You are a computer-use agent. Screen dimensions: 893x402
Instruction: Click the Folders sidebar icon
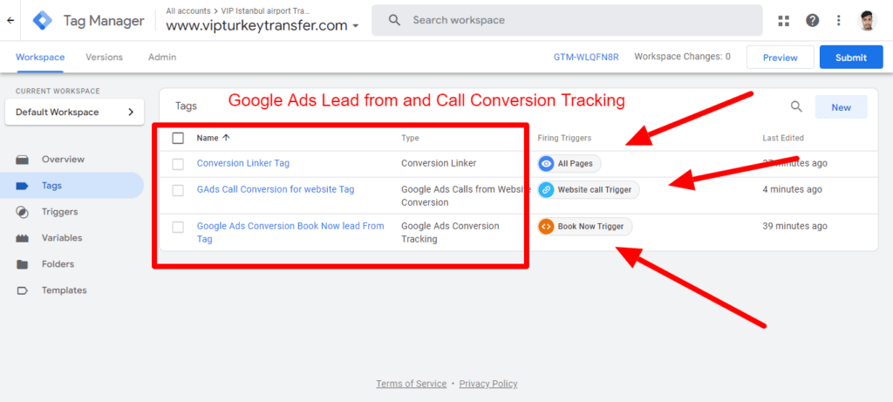[x=22, y=264]
